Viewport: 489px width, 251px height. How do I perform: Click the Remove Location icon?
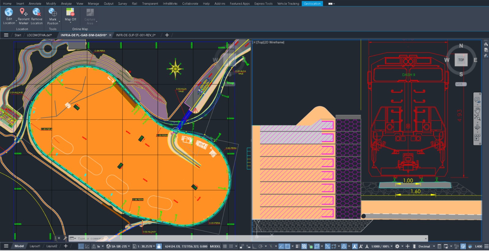pyautogui.click(x=37, y=12)
